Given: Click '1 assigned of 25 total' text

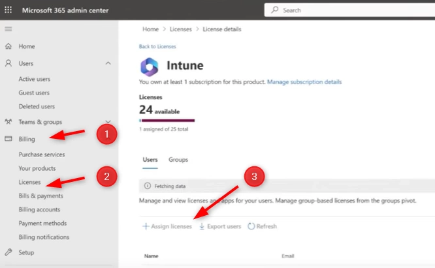Looking at the screenshot, I should 163,129.
